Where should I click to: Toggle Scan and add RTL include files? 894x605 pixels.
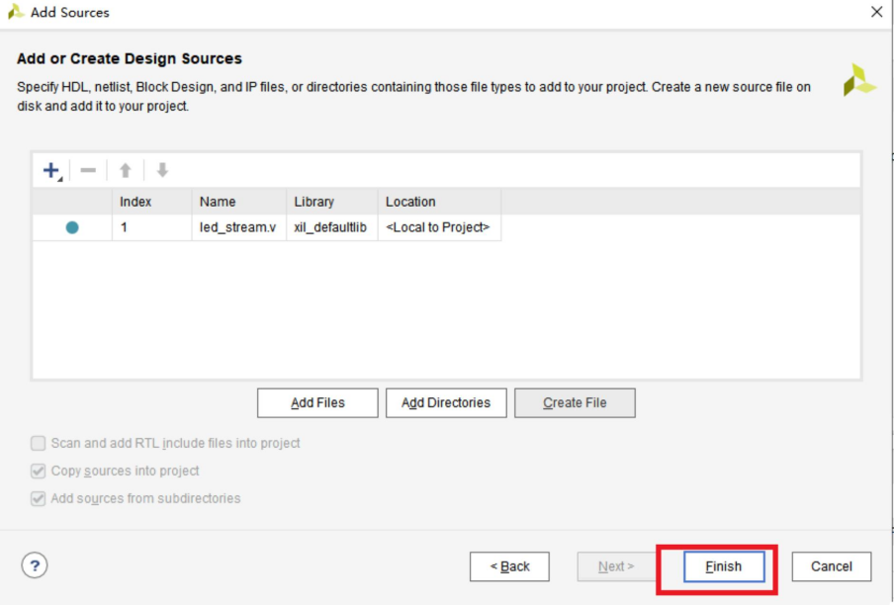pos(39,443)
